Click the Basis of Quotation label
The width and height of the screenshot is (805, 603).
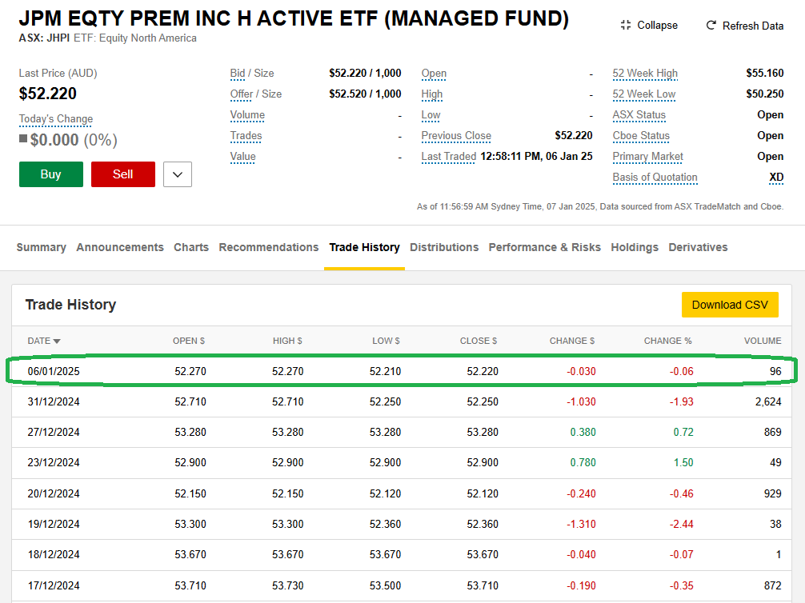coord(655,178)
